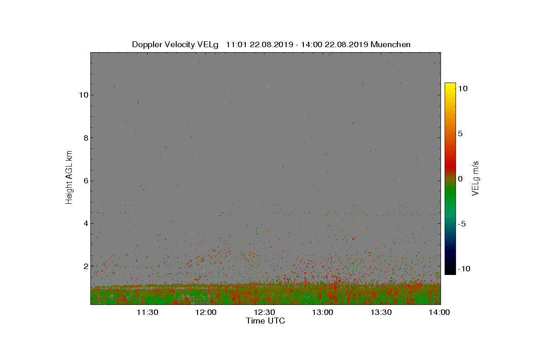Click the colorbar value 0 label
The height and width of the screenshot is (363, 545).
[460, 179]
